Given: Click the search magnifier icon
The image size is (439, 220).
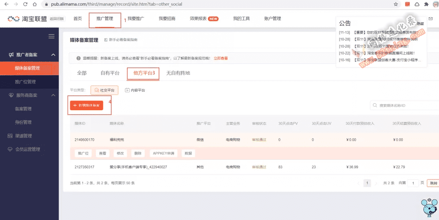Looking at the screenshot, I should pos(375,106).
